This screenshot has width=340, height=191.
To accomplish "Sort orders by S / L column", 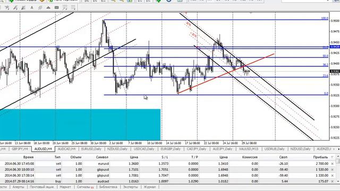I will pos(165,157).
